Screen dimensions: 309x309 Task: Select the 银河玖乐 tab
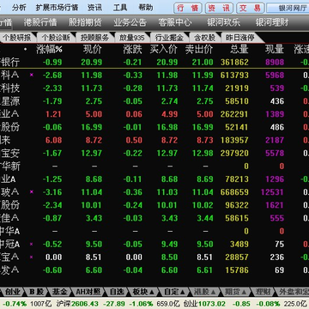pos(224,22)
